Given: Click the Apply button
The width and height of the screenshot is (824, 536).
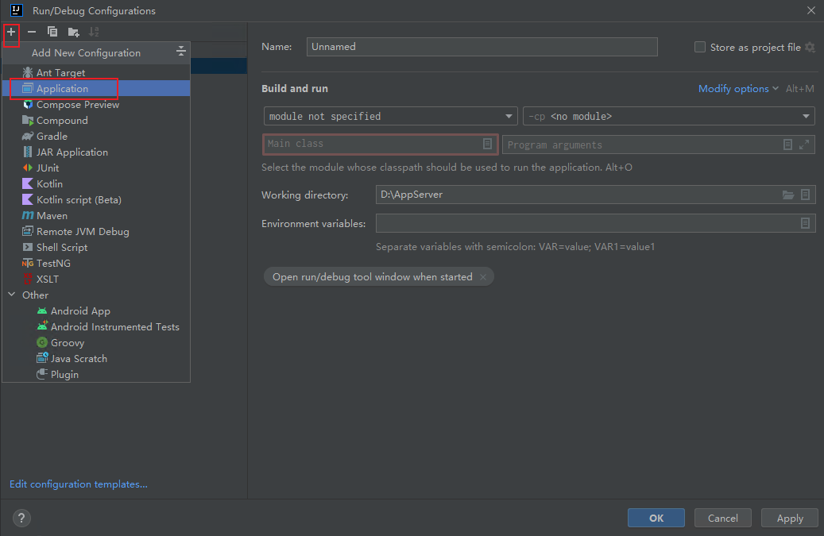Looking at the screenshot, I should (789, 519).
